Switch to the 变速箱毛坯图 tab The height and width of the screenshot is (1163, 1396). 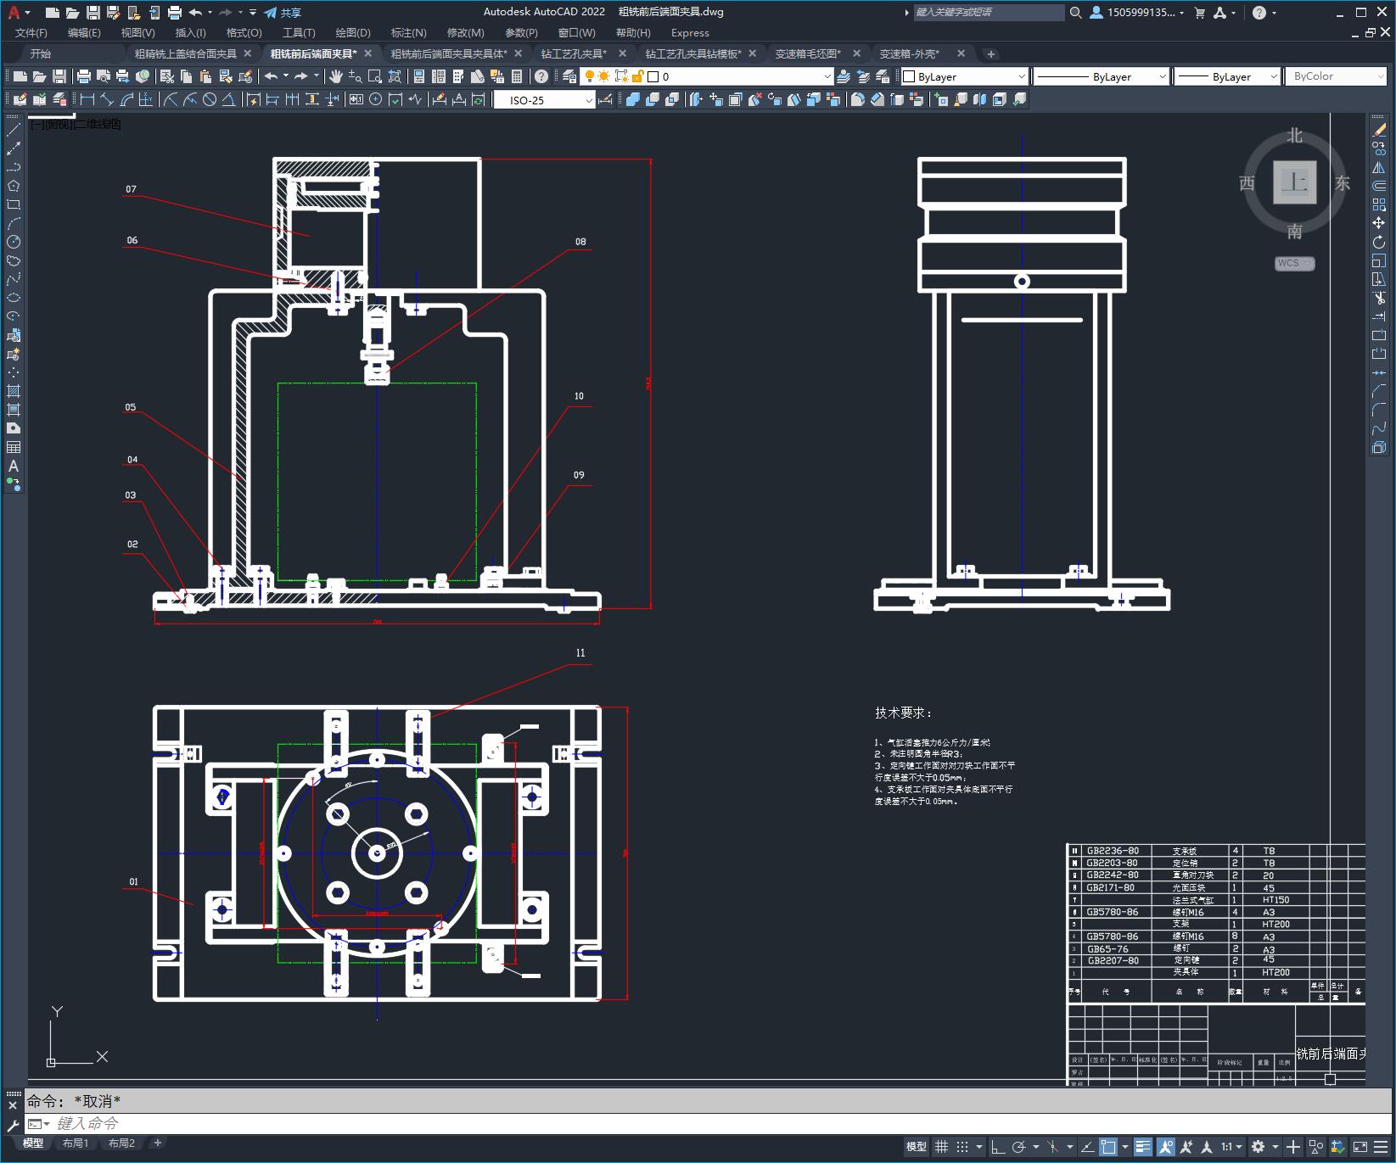(x=808, y=53)
